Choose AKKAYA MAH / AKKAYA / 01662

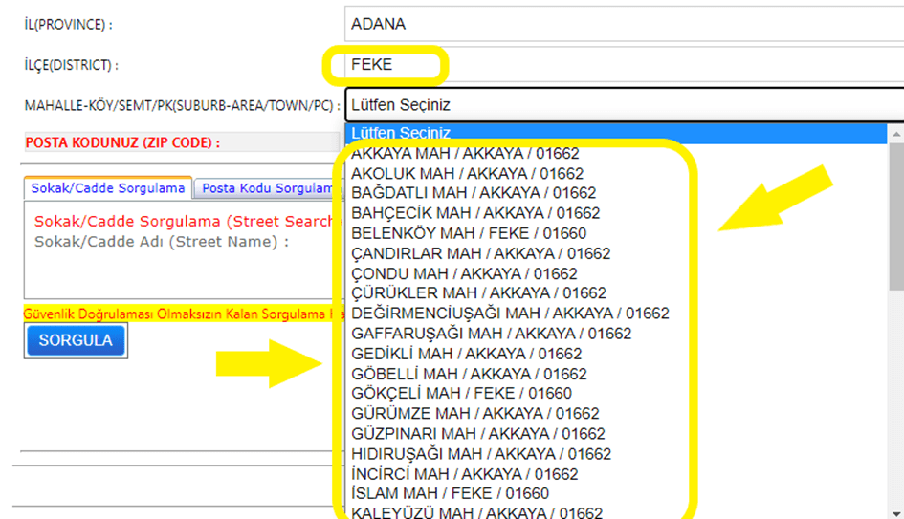pos(465,153)
